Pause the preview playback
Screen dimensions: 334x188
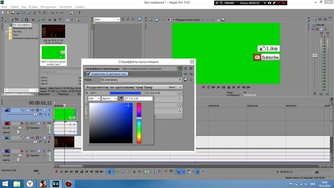point(223,87)
